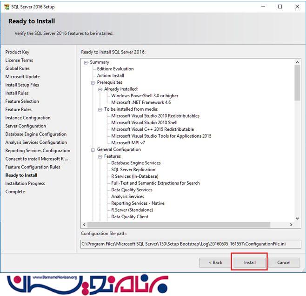Click the horizontal scrollbar right arrow
The height and width of the screenshot is (296, 306).
coord(291,225)
